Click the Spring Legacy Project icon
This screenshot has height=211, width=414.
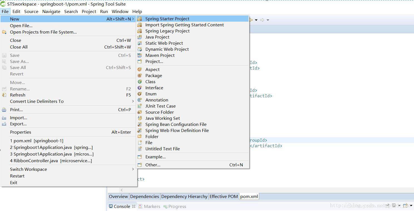click(140, 31)
